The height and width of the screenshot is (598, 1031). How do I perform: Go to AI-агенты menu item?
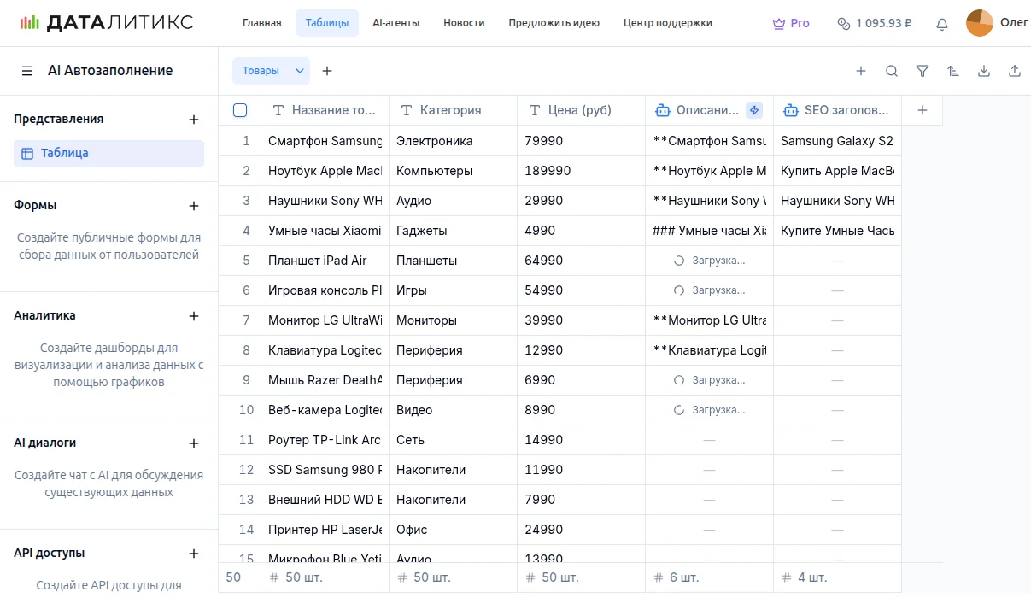tap(395, 23)
